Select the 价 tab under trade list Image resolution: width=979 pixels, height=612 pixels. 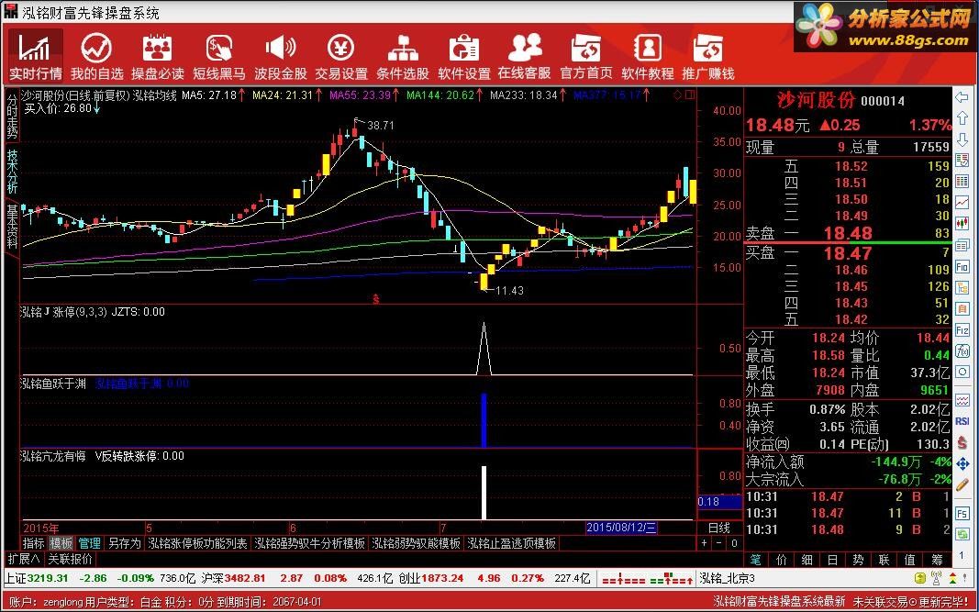pyautogui.click(x=781, y=560)
